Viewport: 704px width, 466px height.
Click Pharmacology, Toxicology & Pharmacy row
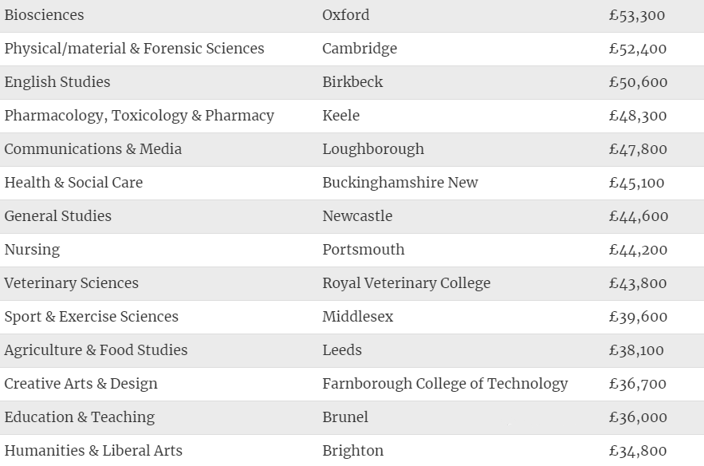[352, 116]
